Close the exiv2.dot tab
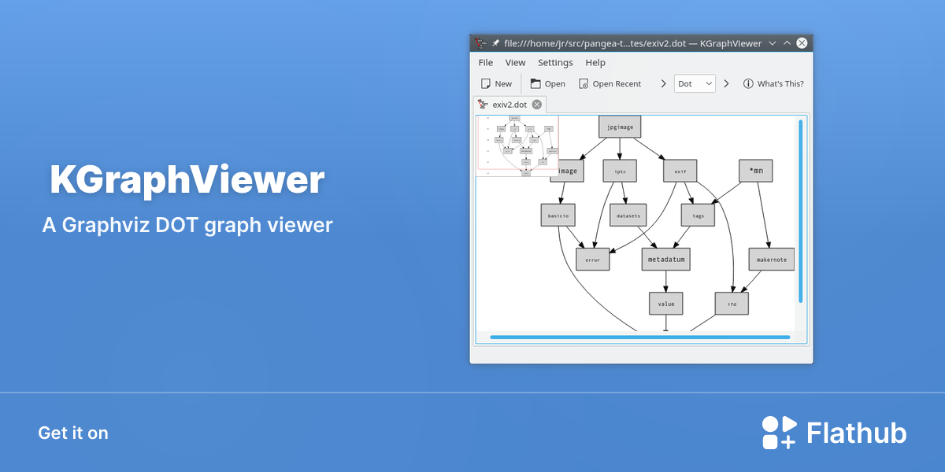 [537, 105]
